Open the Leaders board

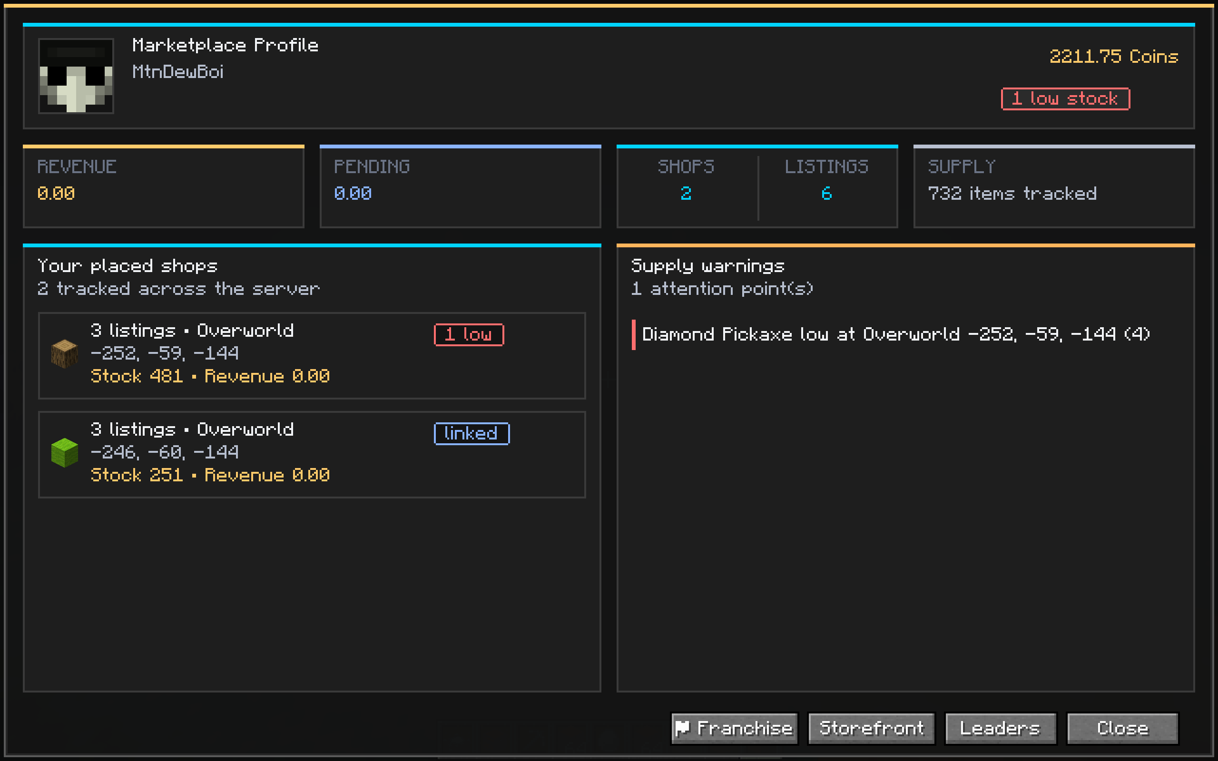click(x=1000, y=728)
